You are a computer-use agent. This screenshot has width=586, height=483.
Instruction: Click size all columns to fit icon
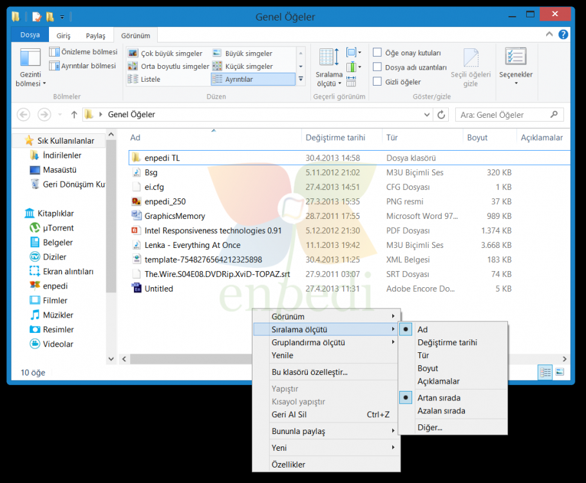click(352, 81)
